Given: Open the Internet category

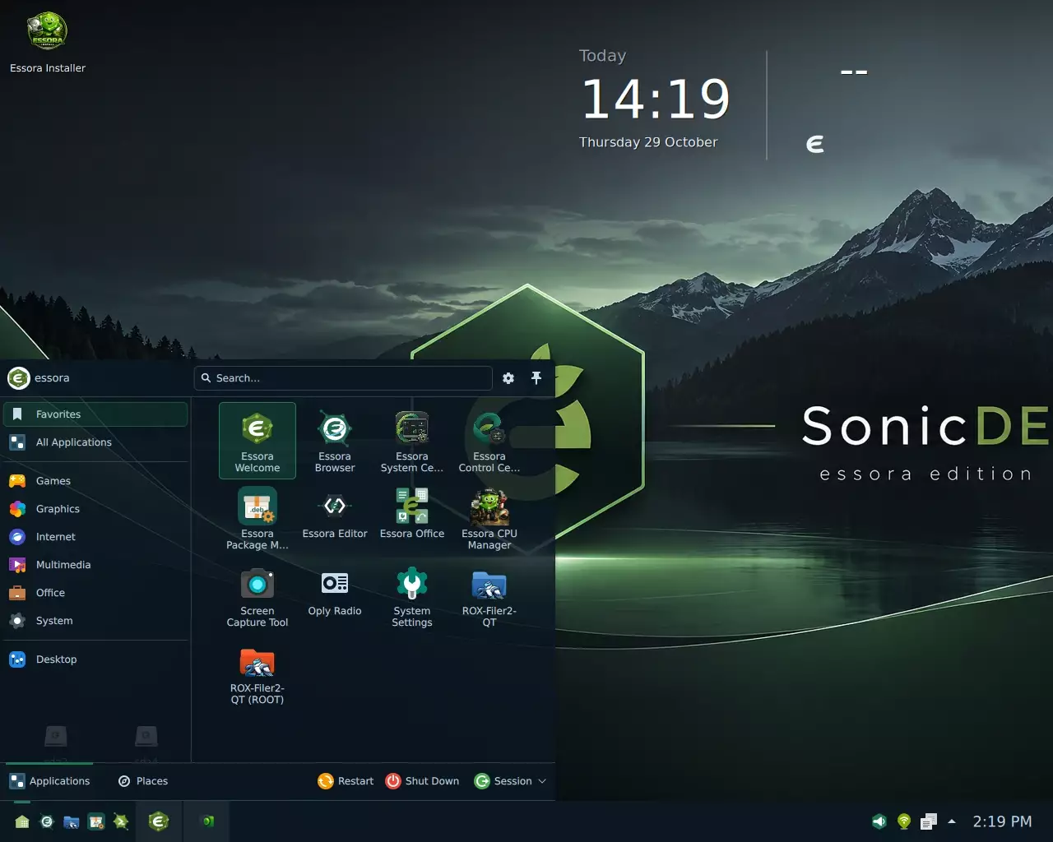Looking at the screenshot, I should pyautogui.click(x=95, y=537).
